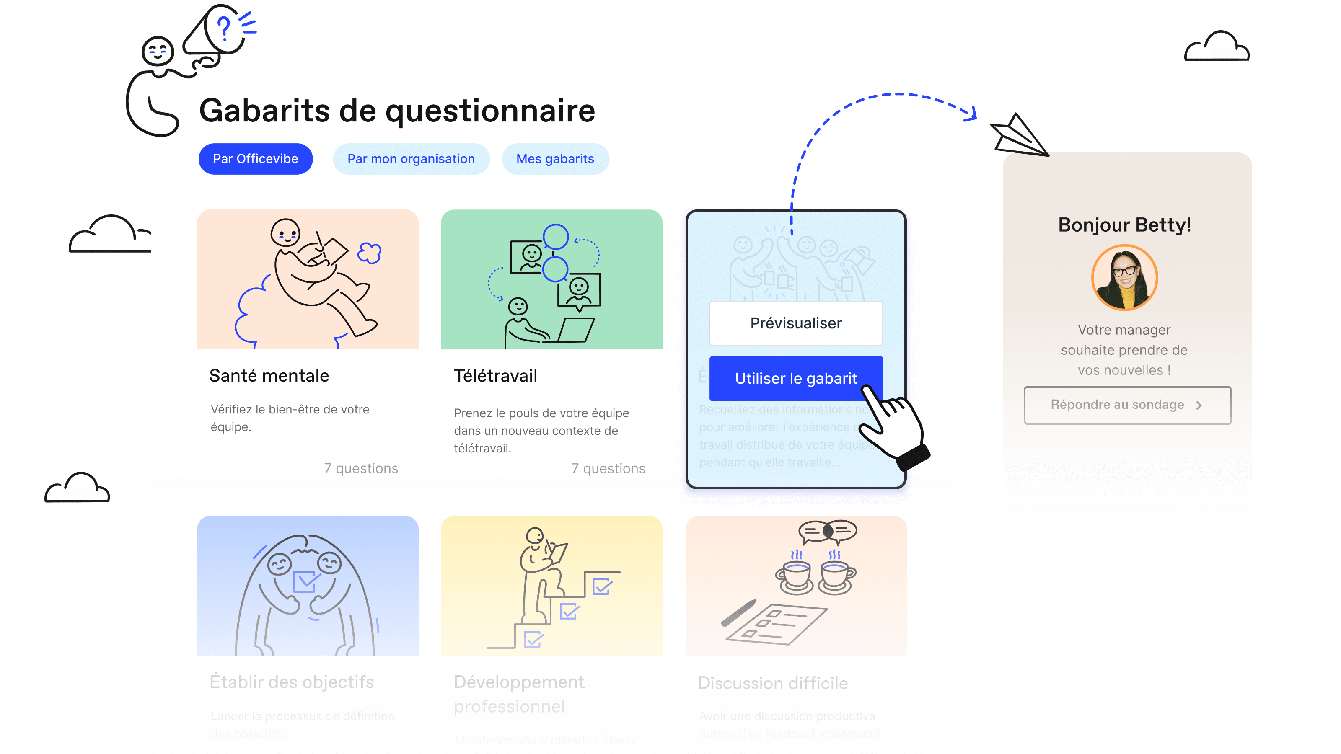Image resolution: width=1341 pixels, height=754 pixels.
Task: Click the Développement professionnel template icon
Action: pos(551,586)
